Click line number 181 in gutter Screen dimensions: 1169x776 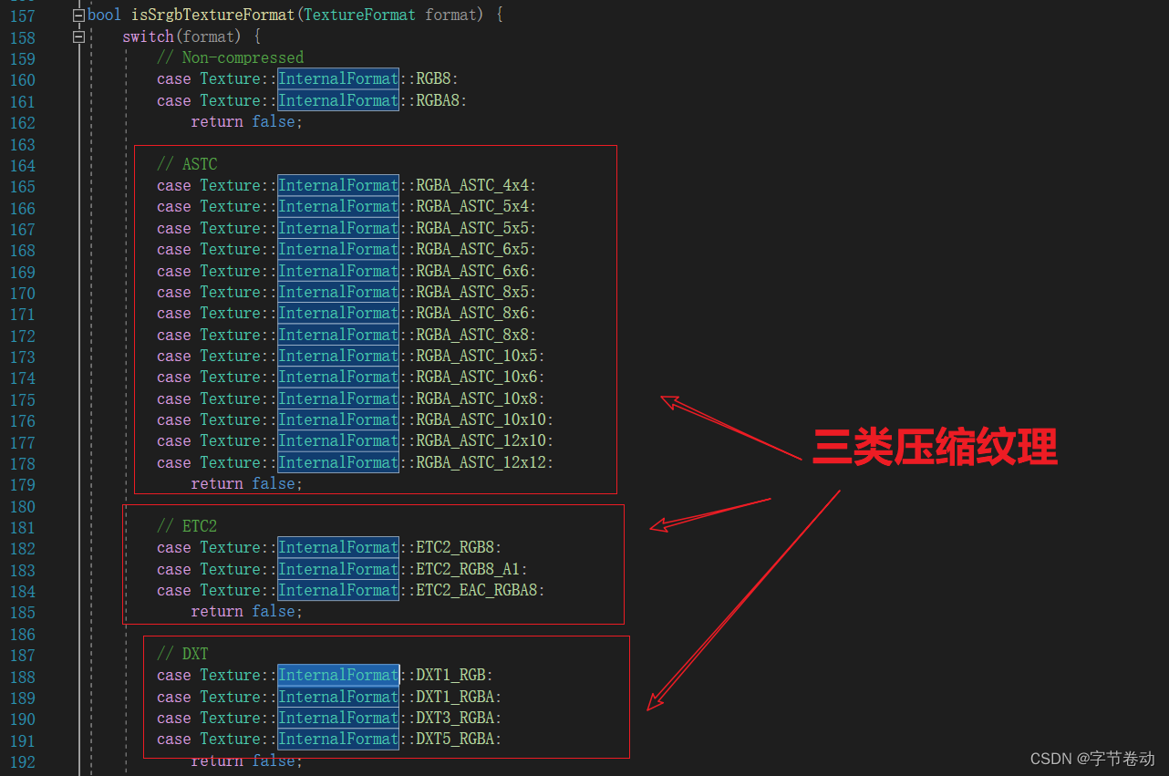(x=22, y=527)
